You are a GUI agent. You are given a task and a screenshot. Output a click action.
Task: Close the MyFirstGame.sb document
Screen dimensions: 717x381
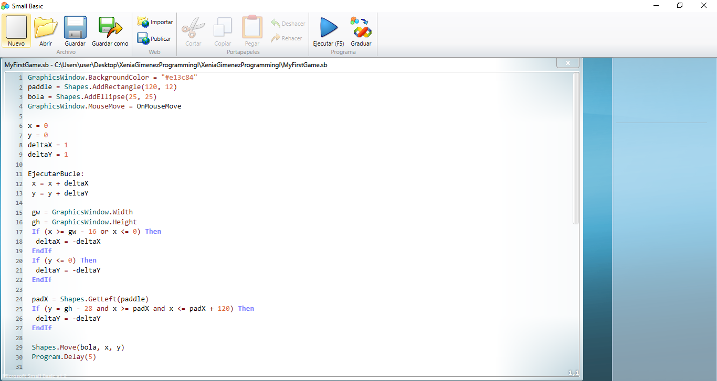coord(567,62)
